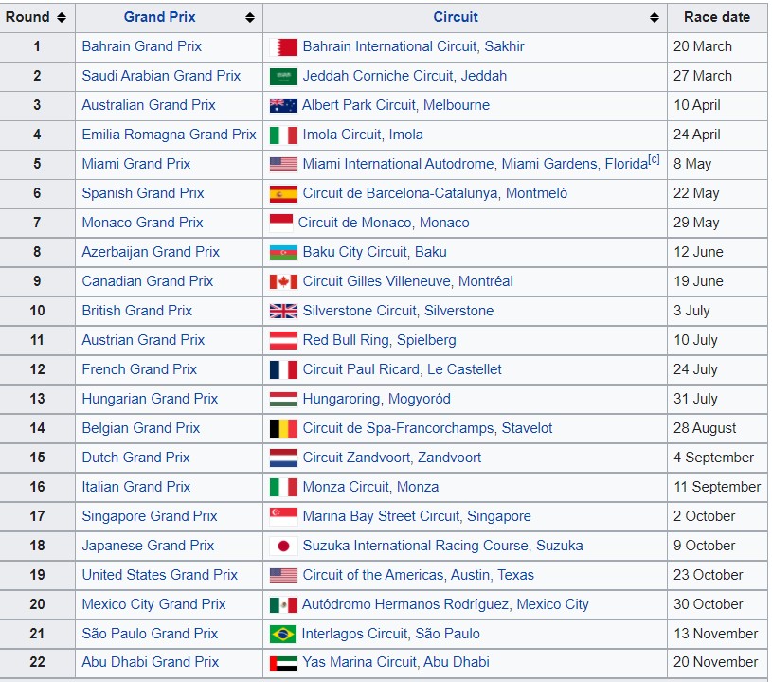Follow Circuit Gilles Villeneuve link
The height and width of the screenshot is (682, 772).
[x=376, y=281]
